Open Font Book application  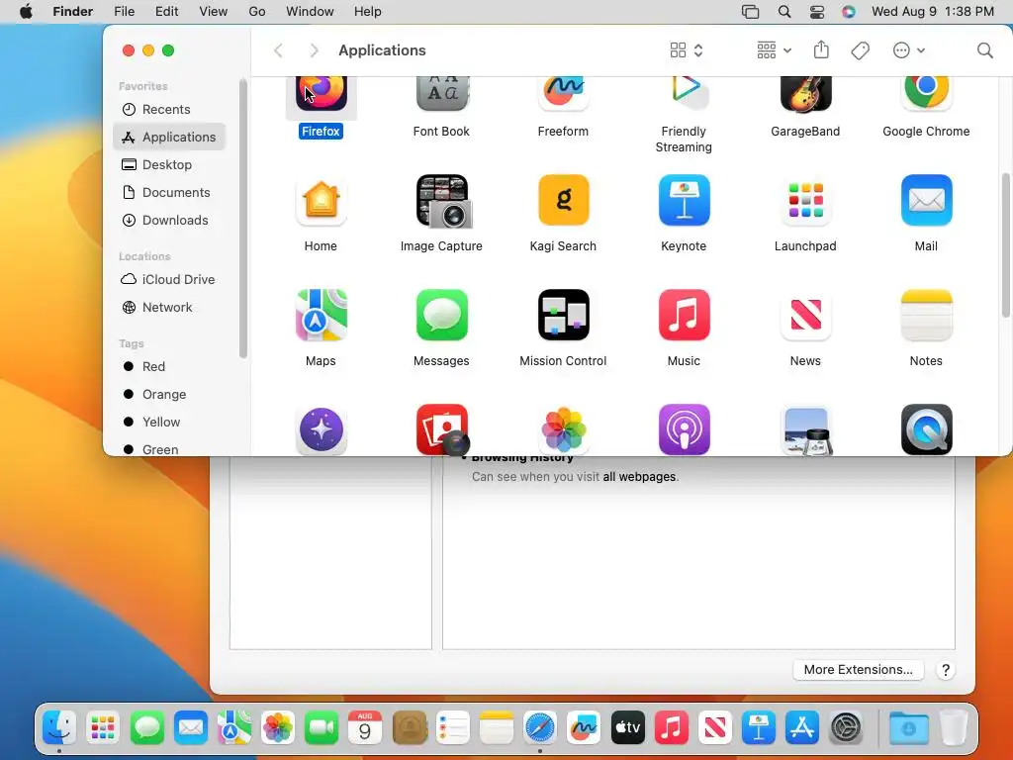click(442, 94)
